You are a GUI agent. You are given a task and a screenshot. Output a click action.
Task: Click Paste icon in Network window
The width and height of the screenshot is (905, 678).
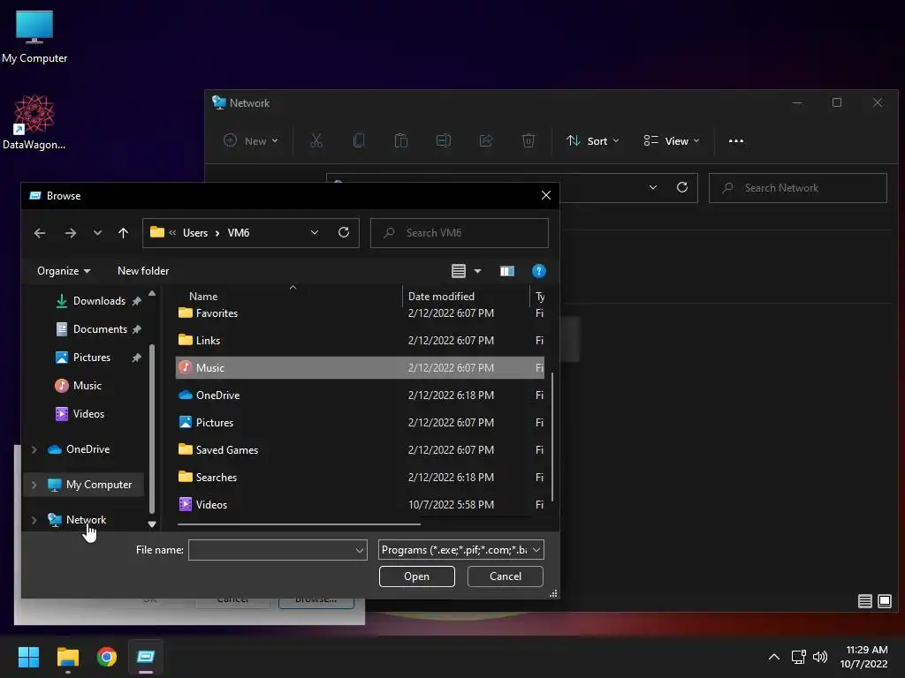tap(401, 140)
